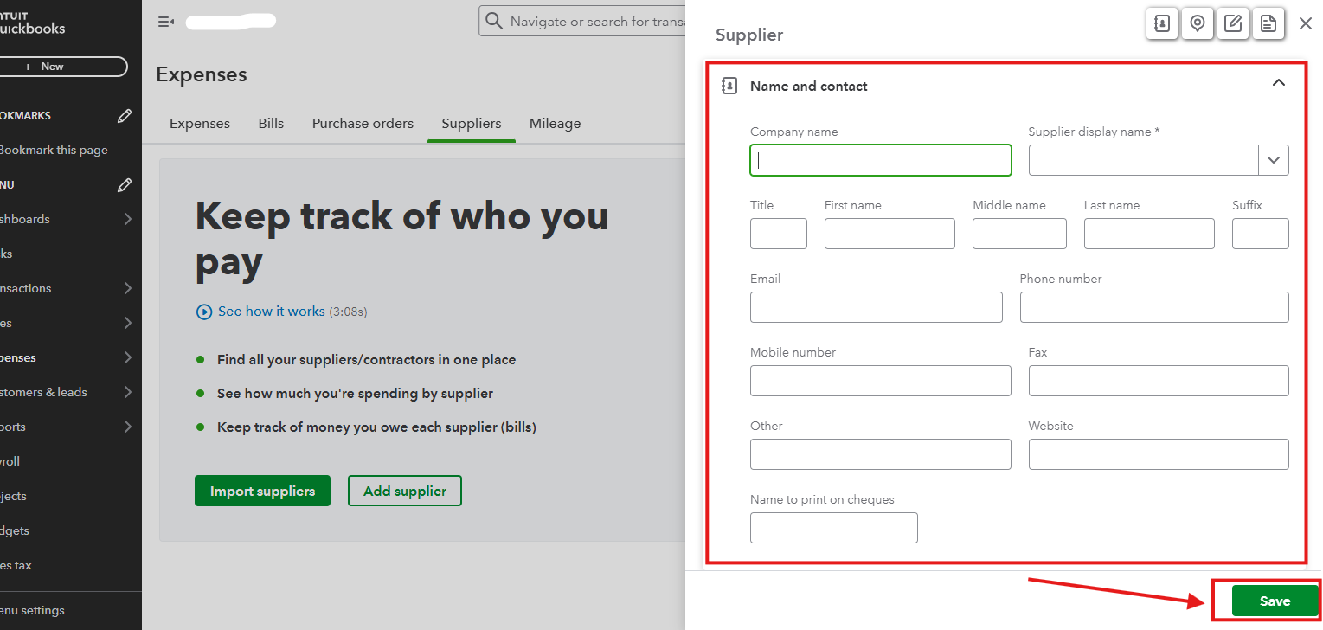Click into the Email input field

(876, 307)
